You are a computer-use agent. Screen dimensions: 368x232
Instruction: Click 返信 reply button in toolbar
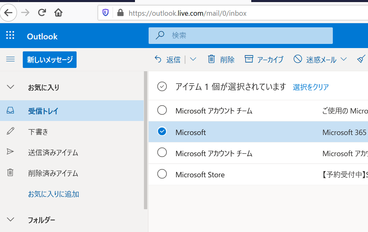[x=168, y=59]
